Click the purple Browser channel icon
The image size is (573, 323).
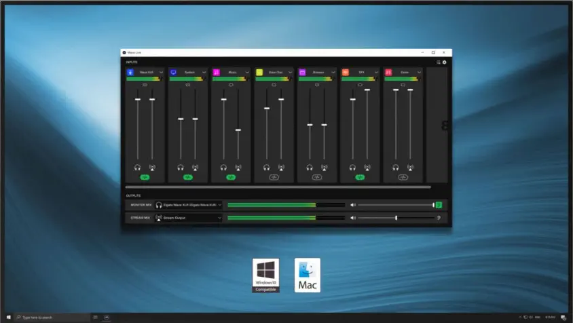tap(302, 73)
